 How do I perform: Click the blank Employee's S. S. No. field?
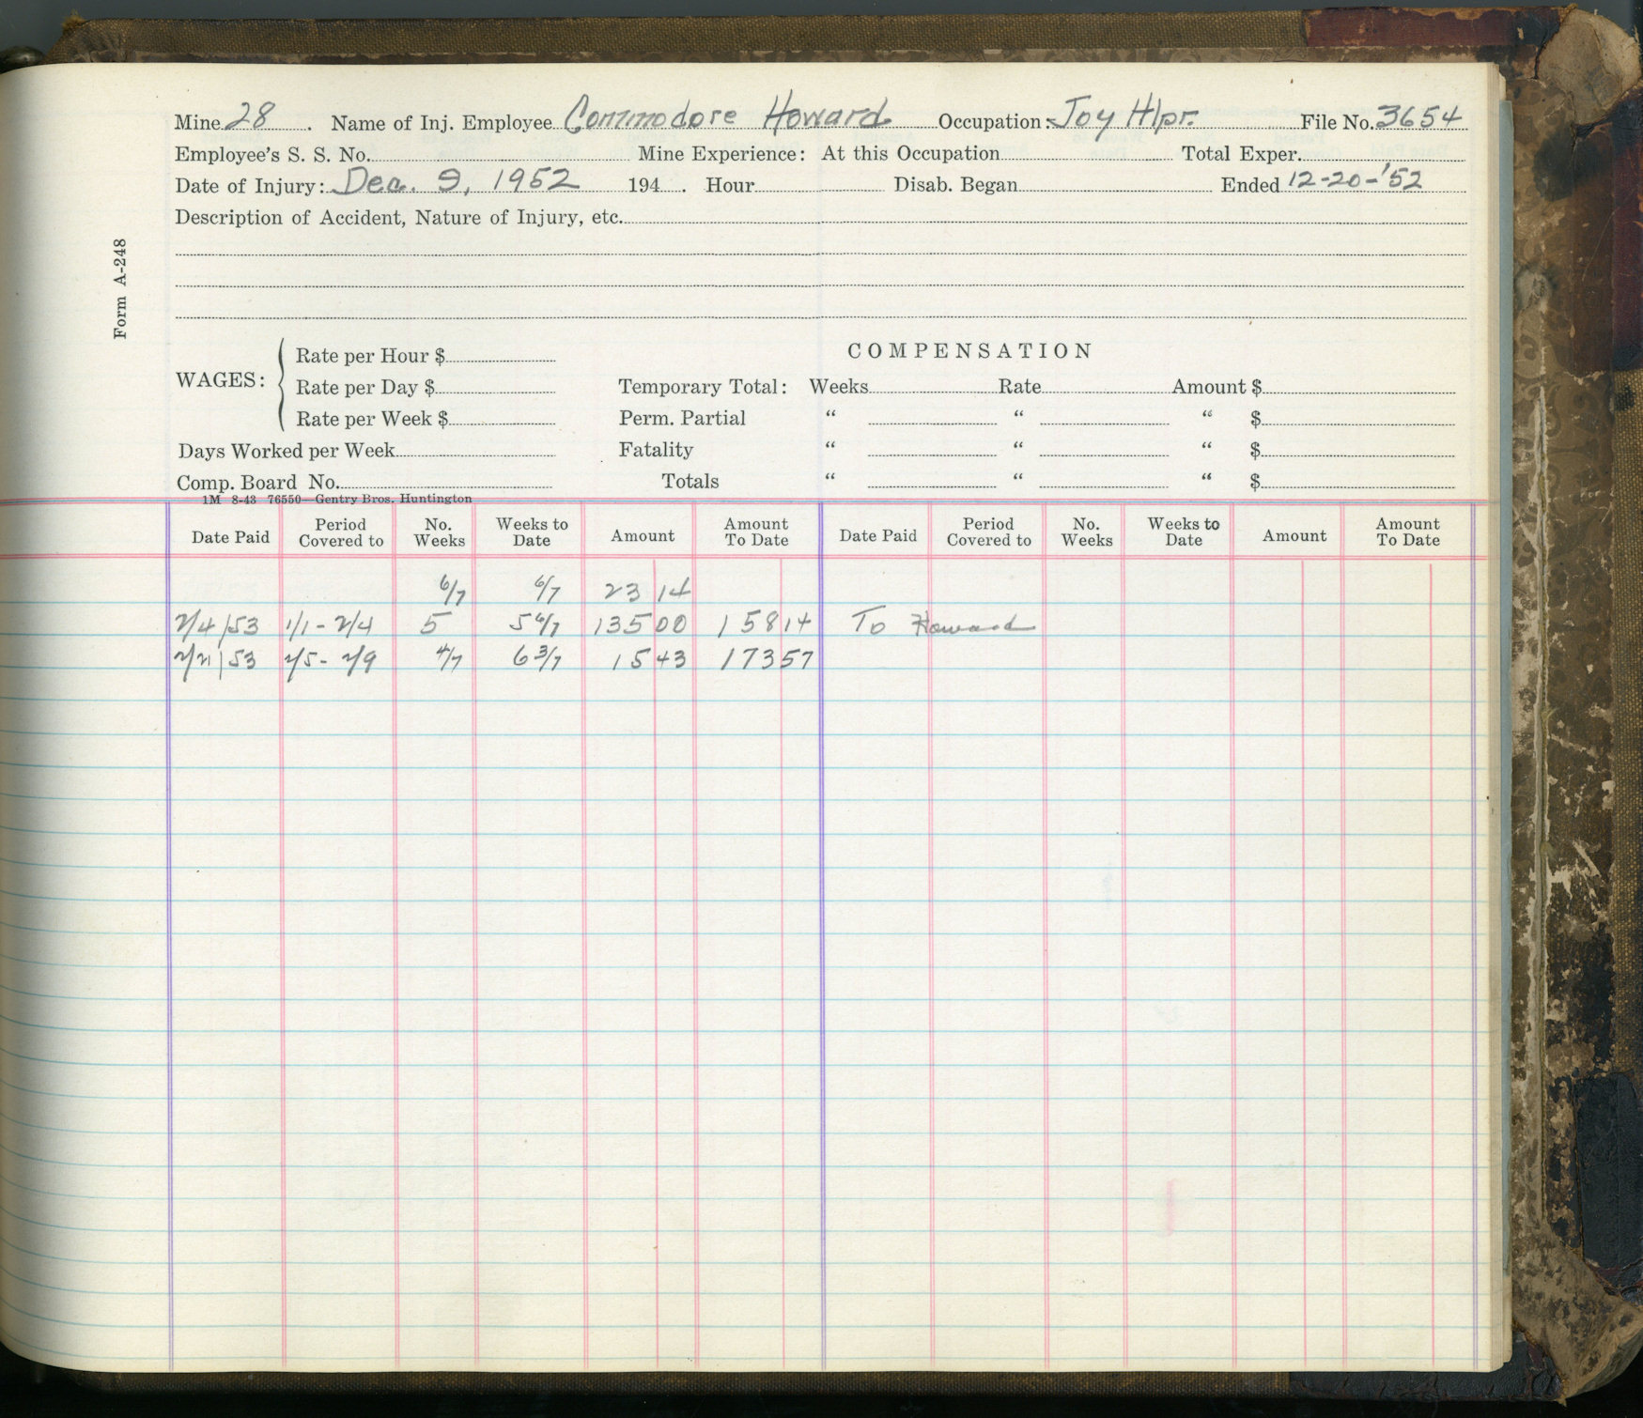coord(498,156)
